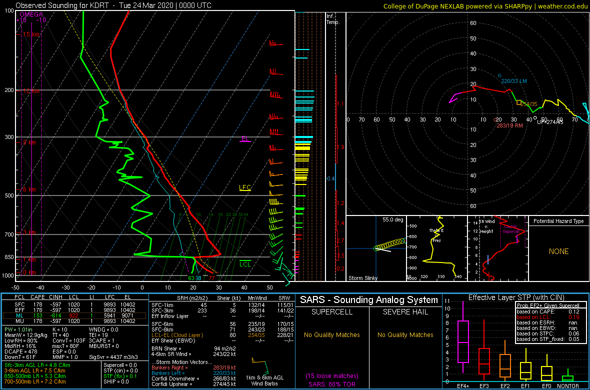Click the 'ConvT = 103F' value
Viewport: 590px width, 390px height.
tap(68, 340)
